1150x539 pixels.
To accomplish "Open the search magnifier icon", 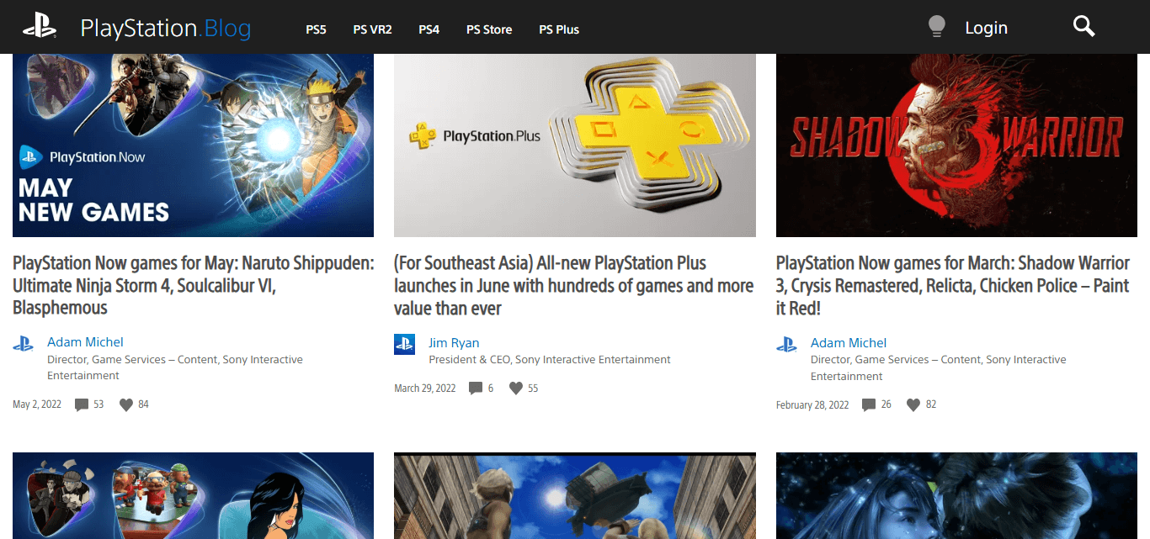I will [x=1084, y=27].
